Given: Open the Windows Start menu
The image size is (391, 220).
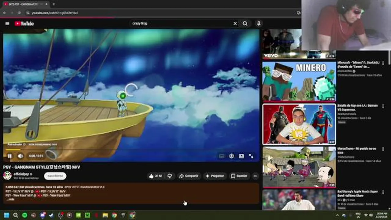Looking at the screenshot, I should (x=7, y=215).
